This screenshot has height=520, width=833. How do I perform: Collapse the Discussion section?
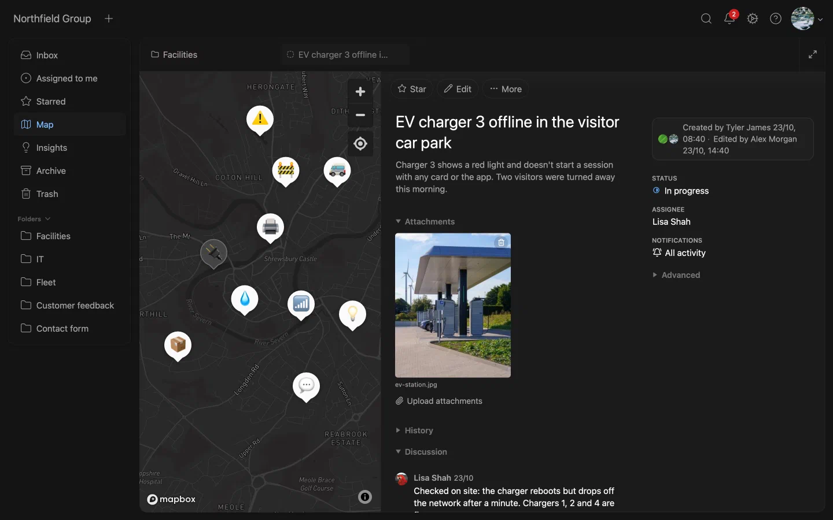tap(421, 452)
